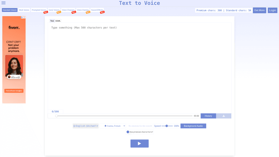Screen dimensions: 279x157
Task: Switch to SSML input mode tab
Action: 58,21
